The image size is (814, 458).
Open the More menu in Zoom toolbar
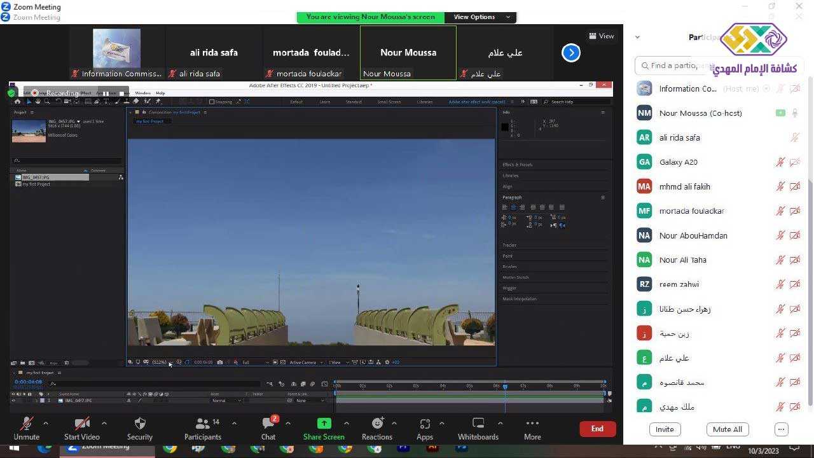[x=532, y=424]
